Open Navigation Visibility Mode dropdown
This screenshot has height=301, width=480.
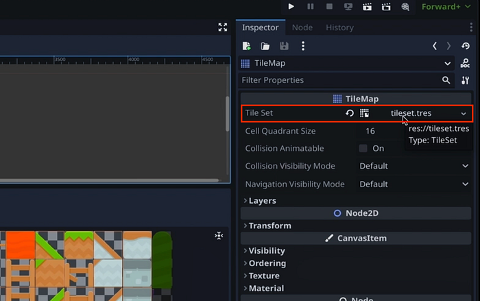(x=414, y=184)
